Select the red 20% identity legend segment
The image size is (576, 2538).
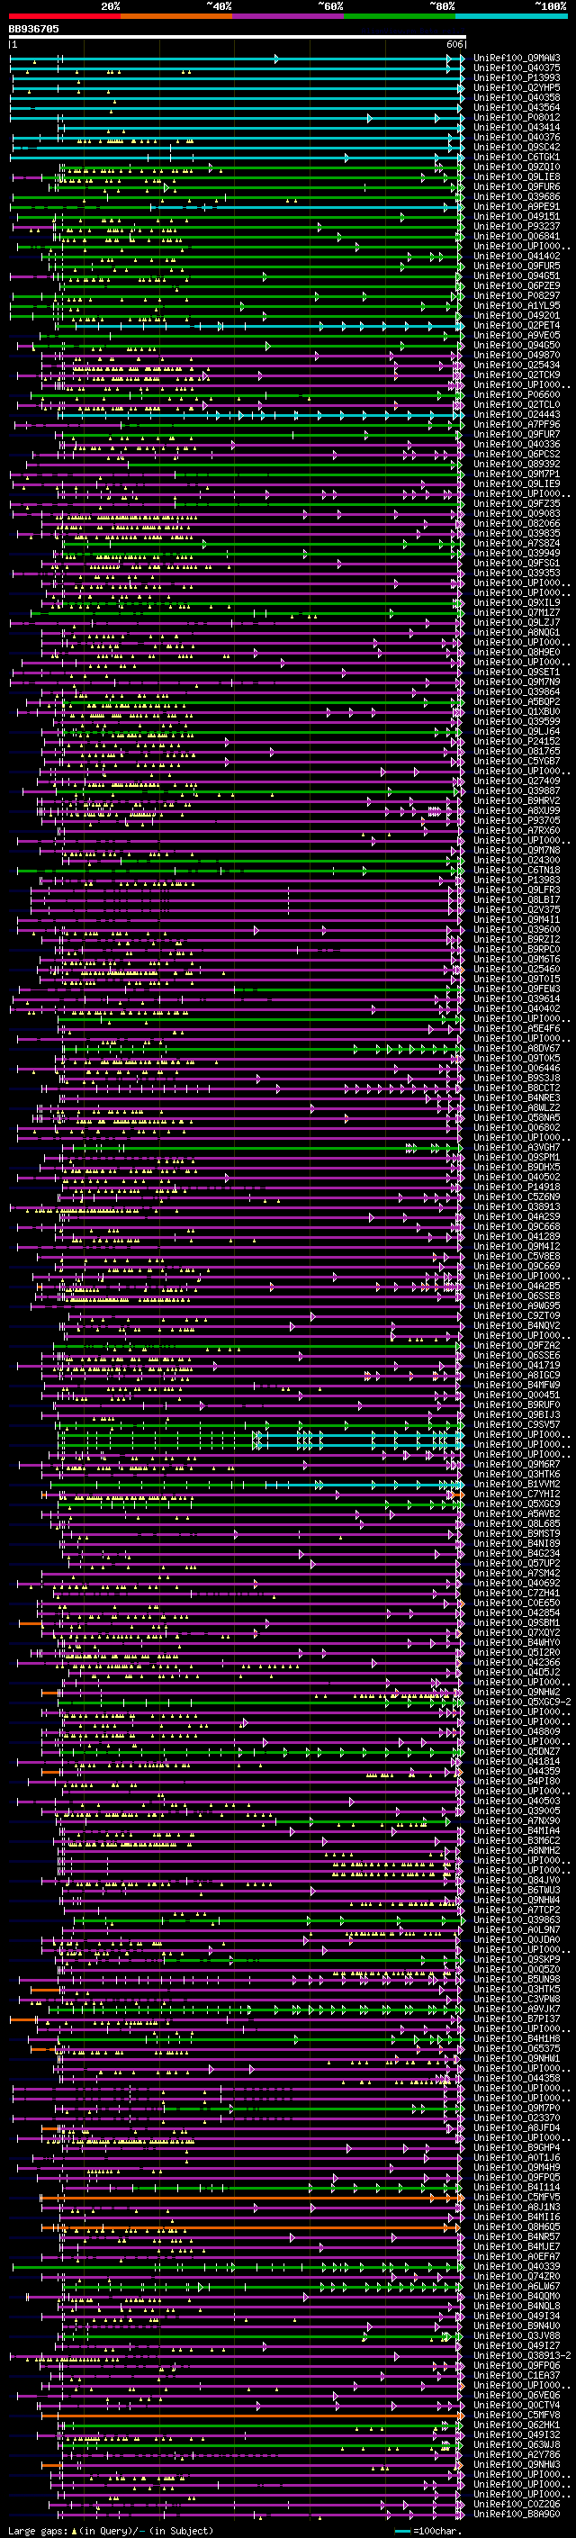point(65,16)
